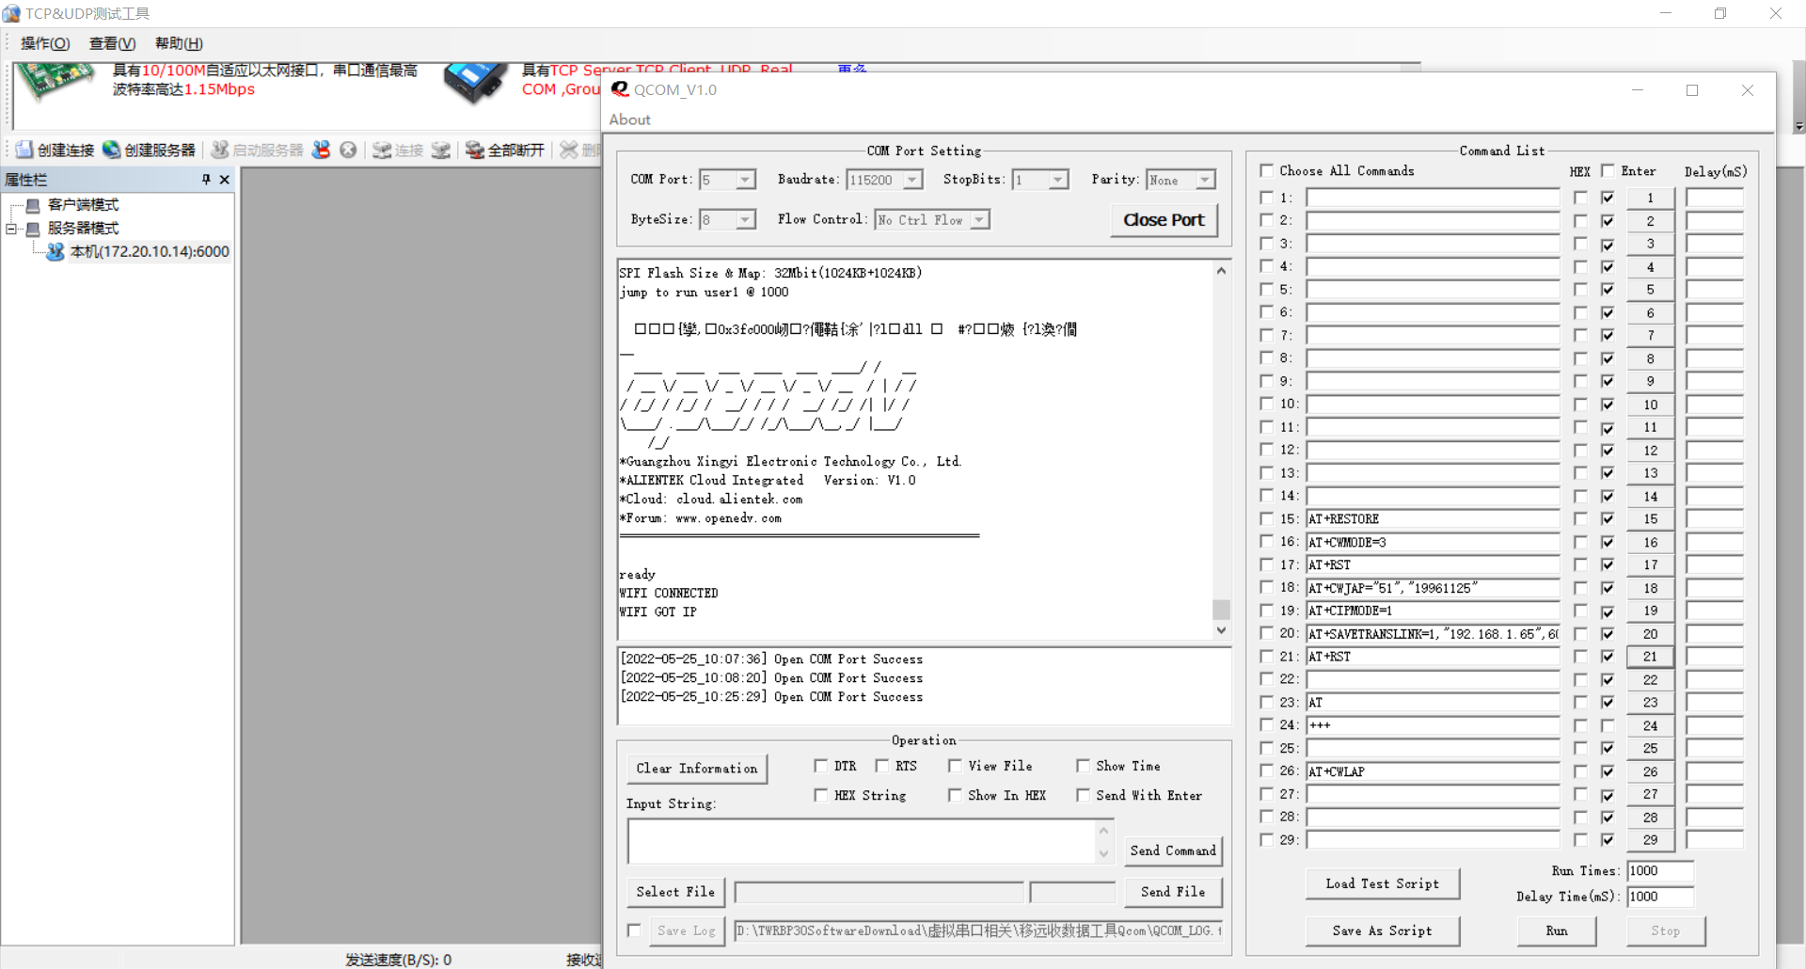Close the 属性栏 properties panel

coord(224,179)
